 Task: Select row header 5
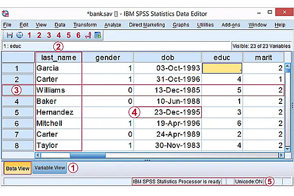pos(18,112)
